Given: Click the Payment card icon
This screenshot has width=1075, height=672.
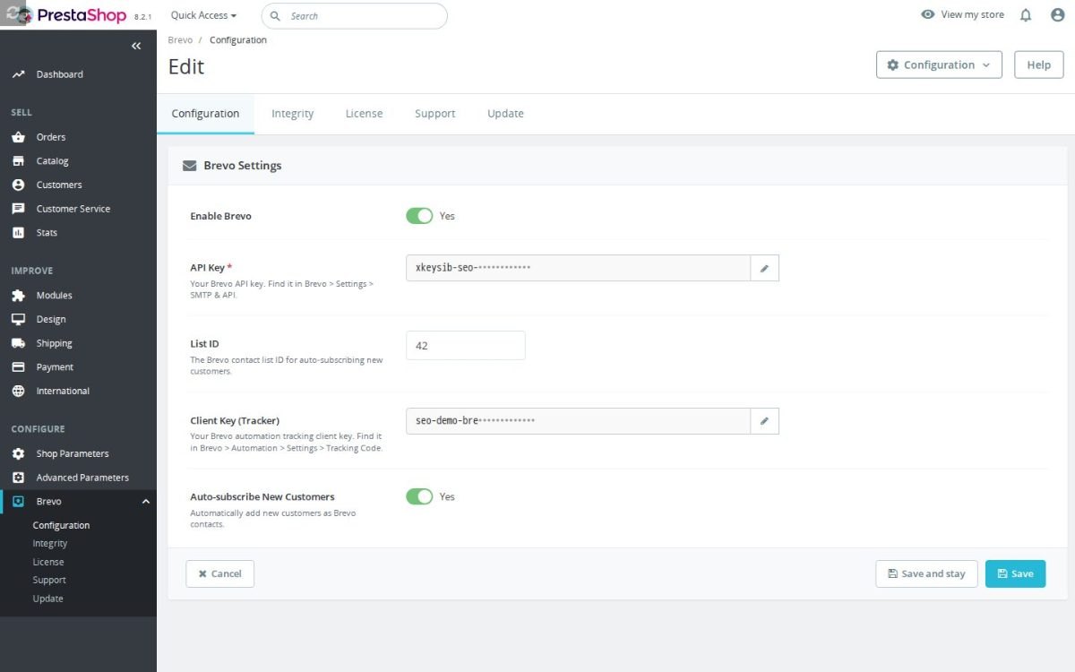Looking at the screenshot, I should [x=18, y=367].
